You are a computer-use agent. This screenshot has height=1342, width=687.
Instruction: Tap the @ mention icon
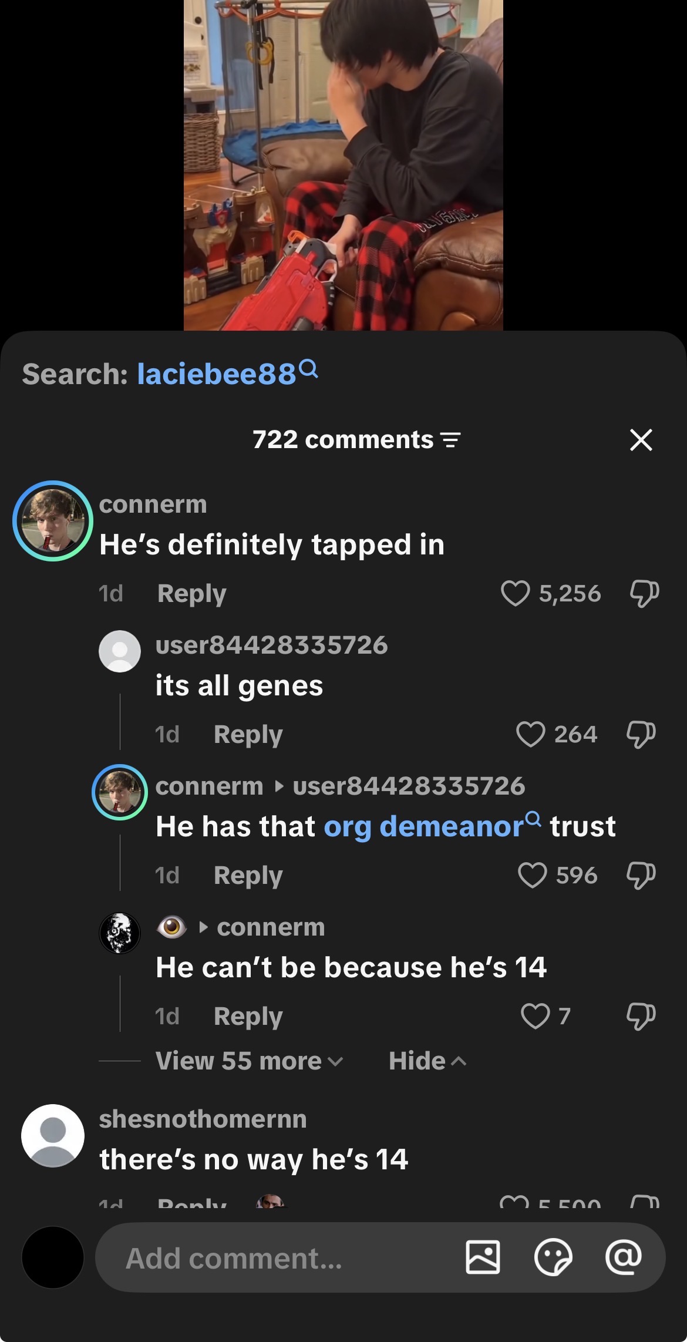[624, 1257]
